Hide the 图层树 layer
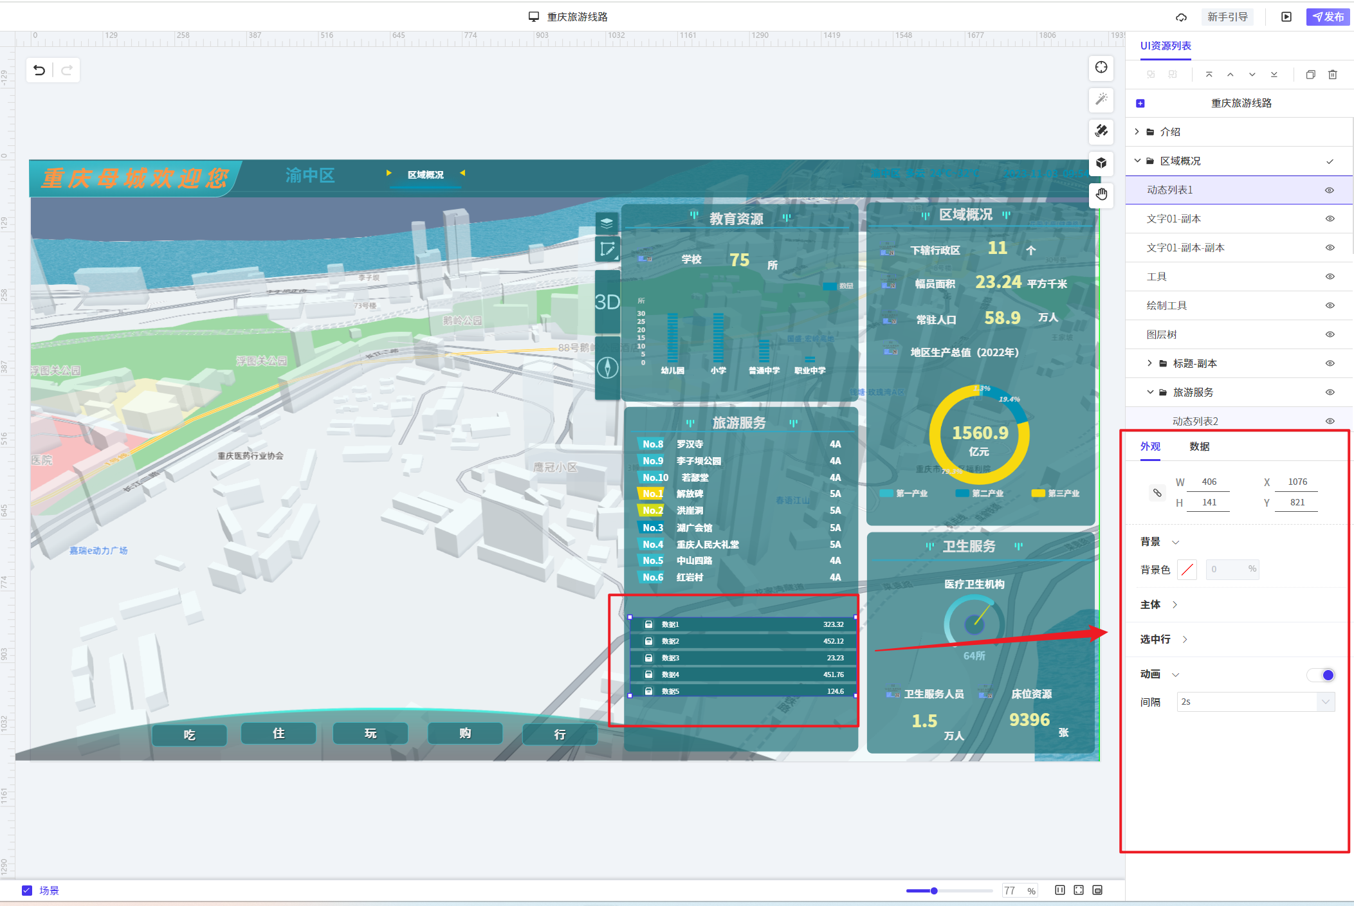This screenshot has width=1354, height=906. [1330, 335]
